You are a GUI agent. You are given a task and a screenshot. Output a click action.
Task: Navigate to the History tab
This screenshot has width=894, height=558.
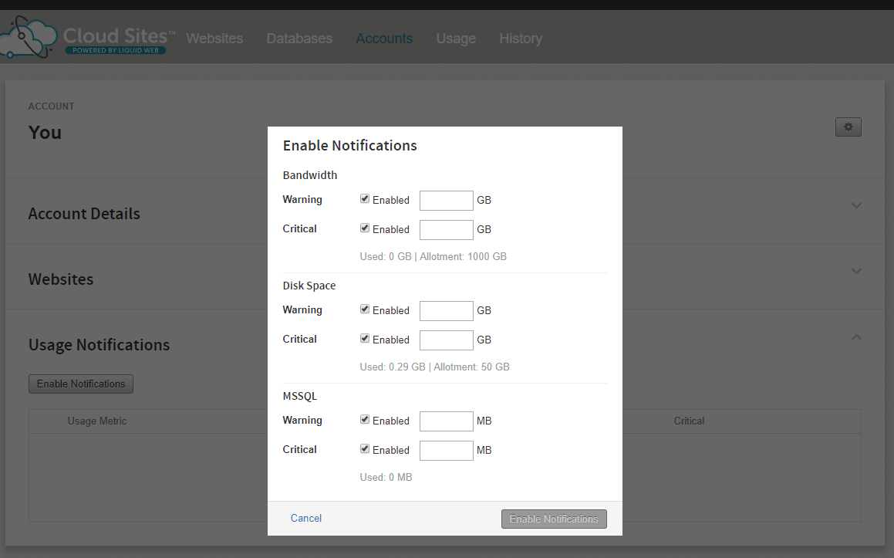(x=521, y=38)
